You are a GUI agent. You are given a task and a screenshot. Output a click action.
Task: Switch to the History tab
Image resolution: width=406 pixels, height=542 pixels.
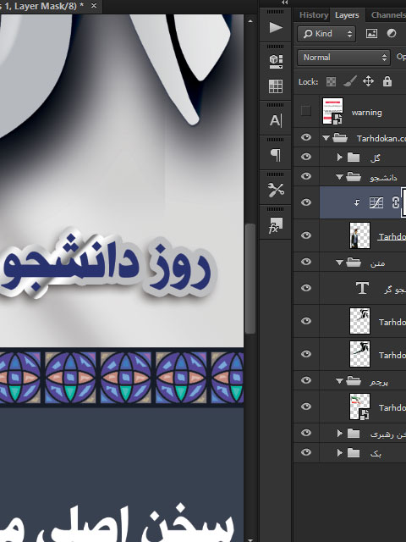click(314, 15)
